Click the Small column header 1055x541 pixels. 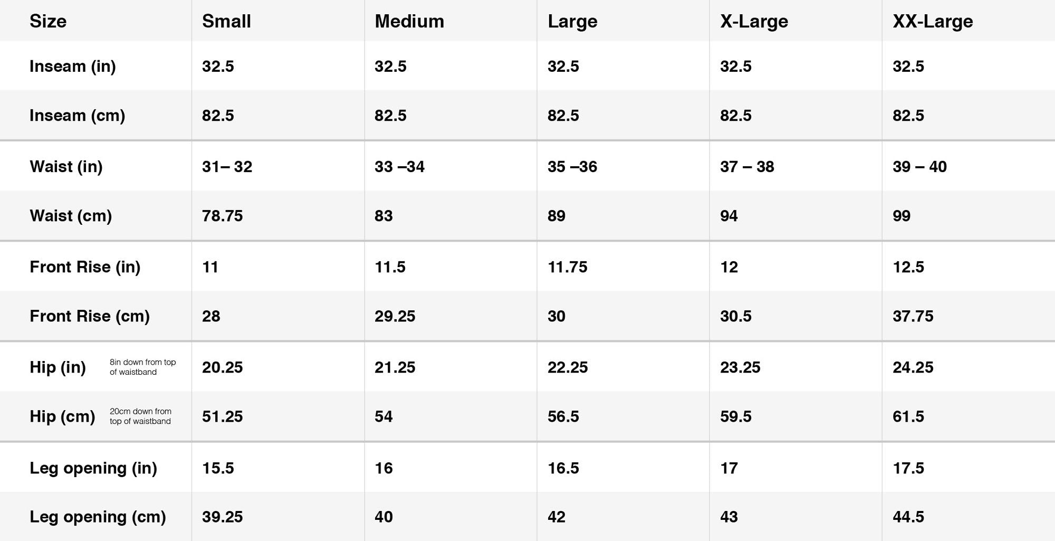[x=226, y=21]
